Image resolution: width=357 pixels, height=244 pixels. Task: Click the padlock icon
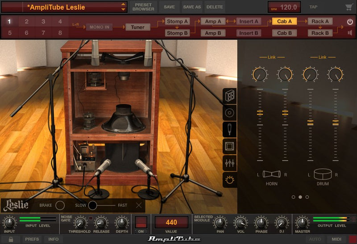point(11,239)
